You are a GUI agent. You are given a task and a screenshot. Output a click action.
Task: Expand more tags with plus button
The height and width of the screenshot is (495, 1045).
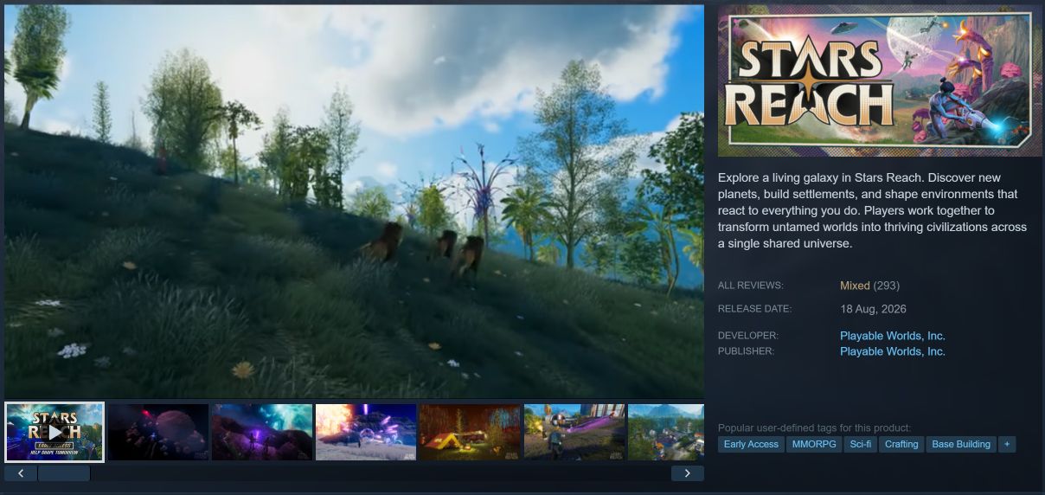[1007, 444]
